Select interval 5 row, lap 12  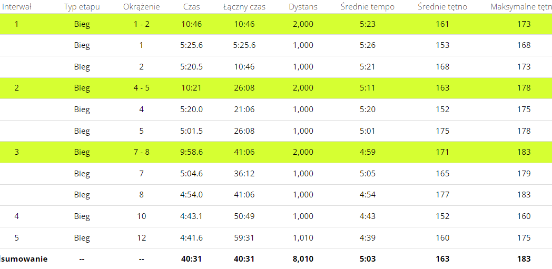pos(276,238)
